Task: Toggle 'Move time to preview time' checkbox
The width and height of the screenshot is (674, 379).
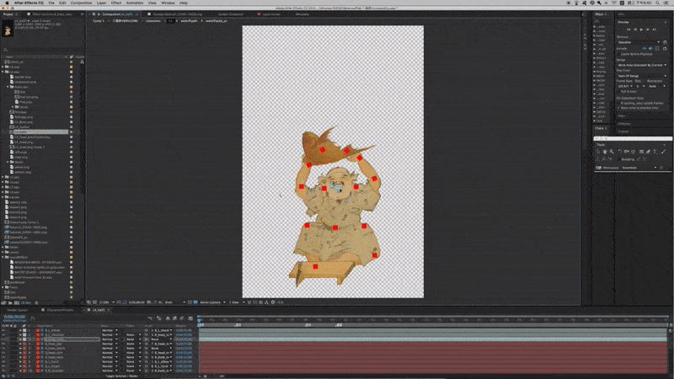Action: 619,108
